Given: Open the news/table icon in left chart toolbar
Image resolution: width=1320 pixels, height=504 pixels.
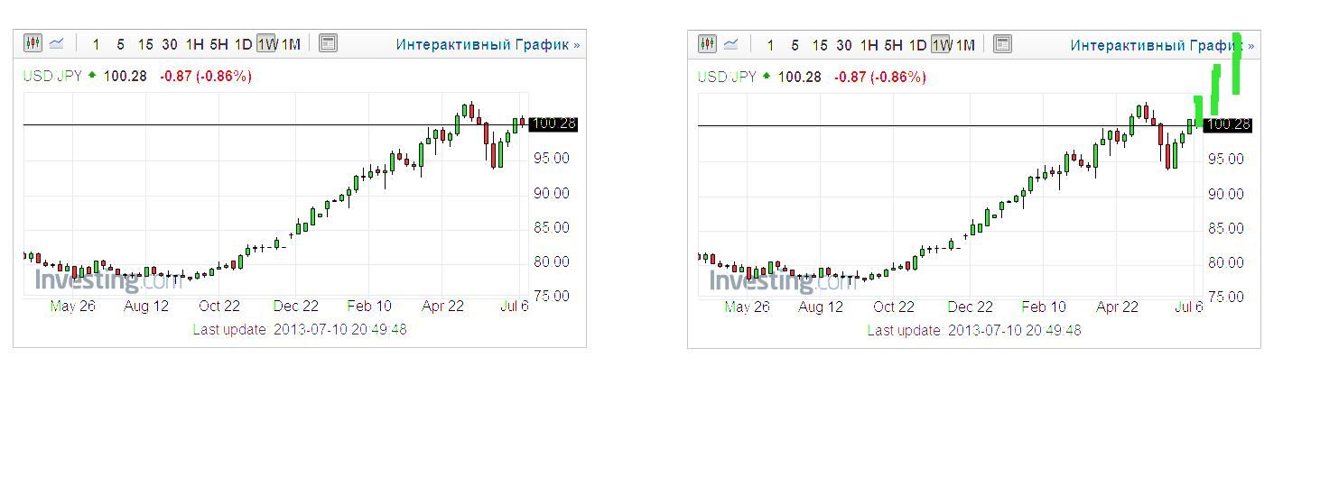Looking at the screenshot, I should coord(328,42).
